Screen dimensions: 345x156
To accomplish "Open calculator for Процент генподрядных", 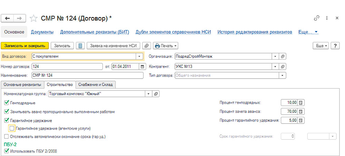I will coord(301,103).
